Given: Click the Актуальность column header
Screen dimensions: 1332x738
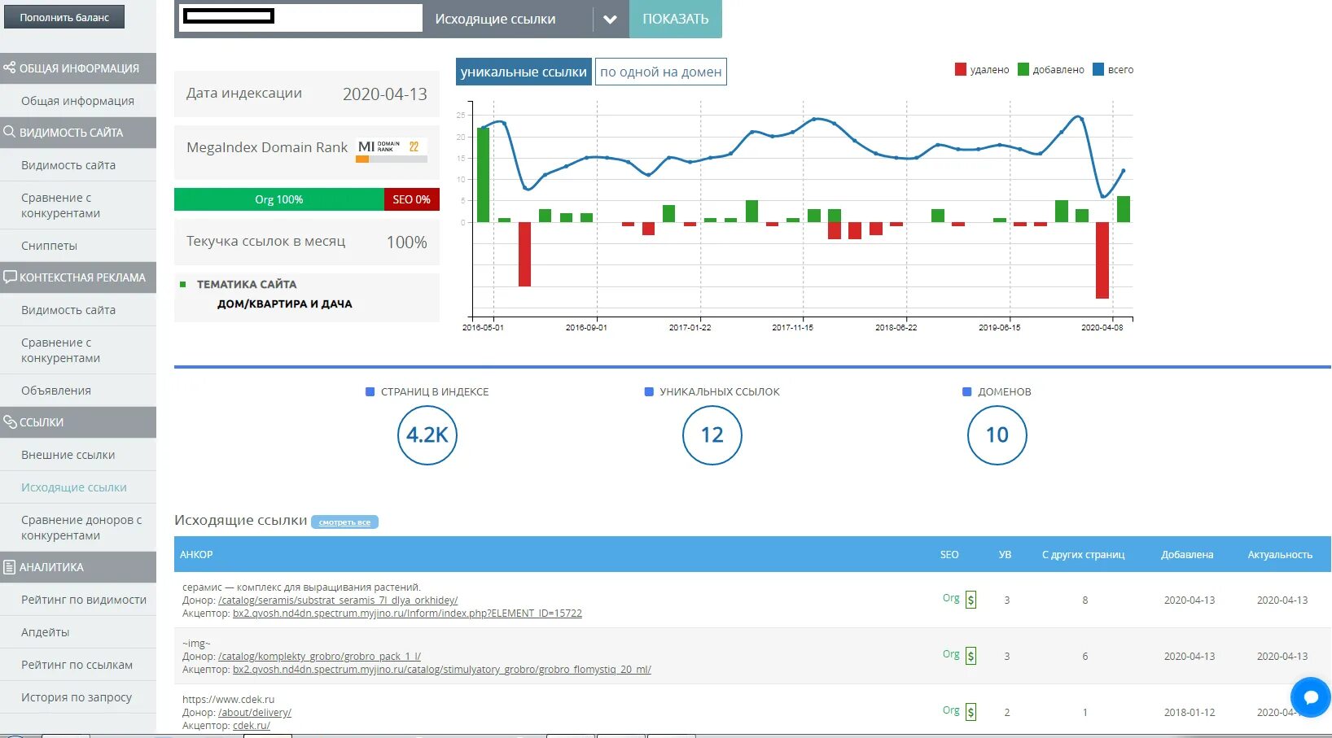Looking at the screenshot, I should tap(1280, 554).
